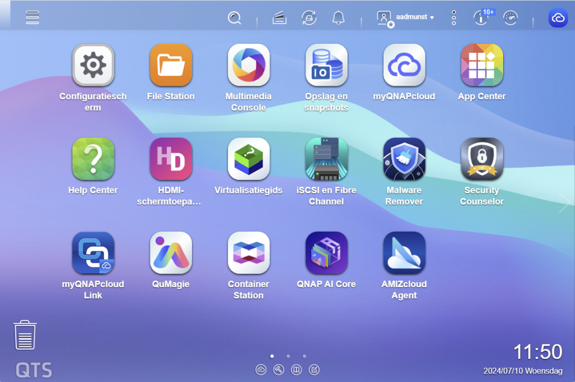This screenshot has width=575, height=382.
Task: Open the main hamburger menu
Action: pyautogui.click(x=32, y=17)
